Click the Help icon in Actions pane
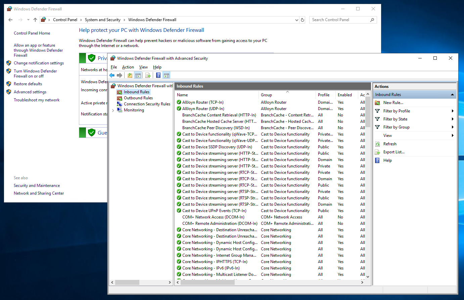 tap(377, 160)
